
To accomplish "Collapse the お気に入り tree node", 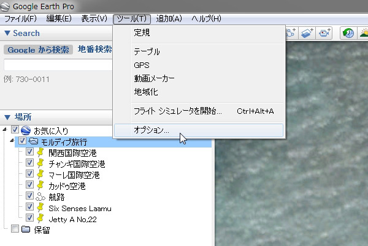I will point(5,130).
